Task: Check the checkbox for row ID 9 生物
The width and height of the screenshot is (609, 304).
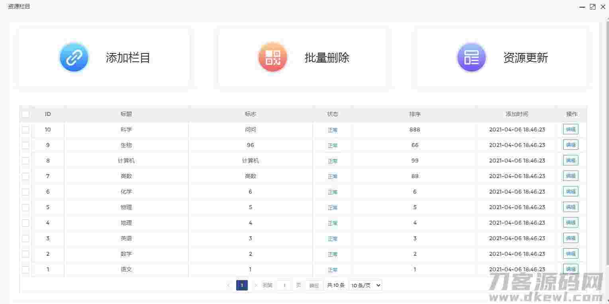Action: 25,145
